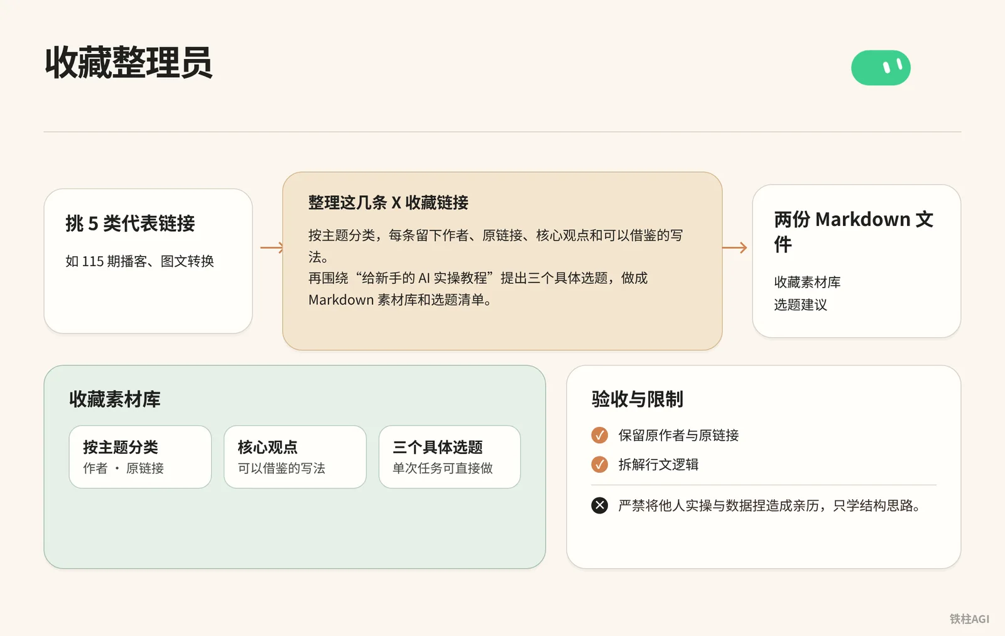This screenshot has width=1005, height=636.
Task: Click the 保留原作者与原链接 item text
Action: coord(678,435)
